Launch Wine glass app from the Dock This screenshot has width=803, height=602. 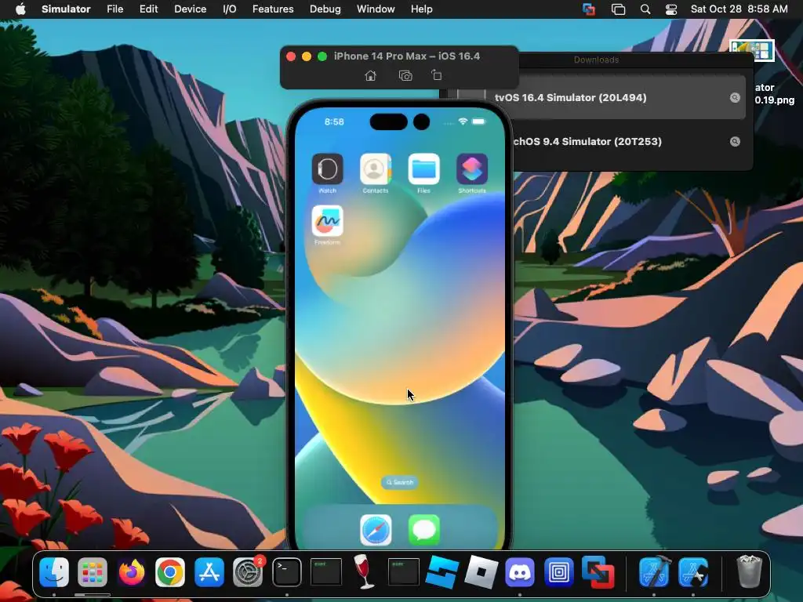point(364,571)
